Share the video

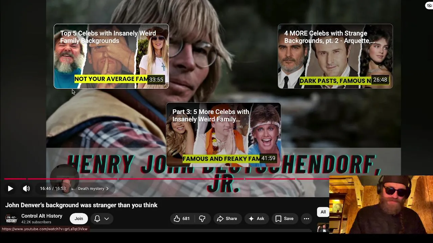(x=227, y=219)
